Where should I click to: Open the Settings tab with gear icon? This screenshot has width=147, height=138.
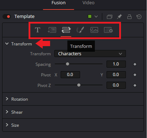108,30
